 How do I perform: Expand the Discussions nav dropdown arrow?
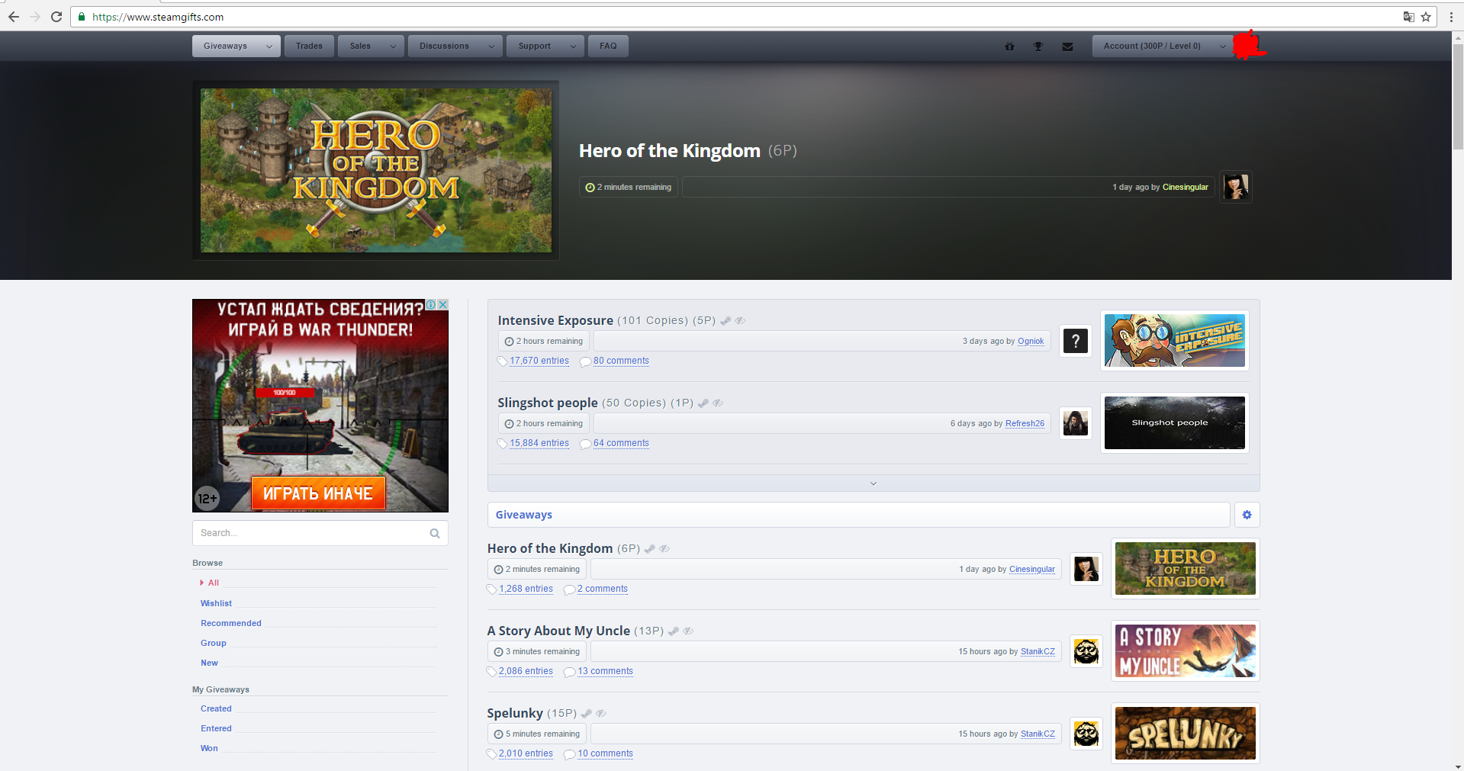[491, 47]
